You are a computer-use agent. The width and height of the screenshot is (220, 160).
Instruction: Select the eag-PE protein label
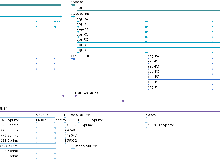click(x=153, y=82)
